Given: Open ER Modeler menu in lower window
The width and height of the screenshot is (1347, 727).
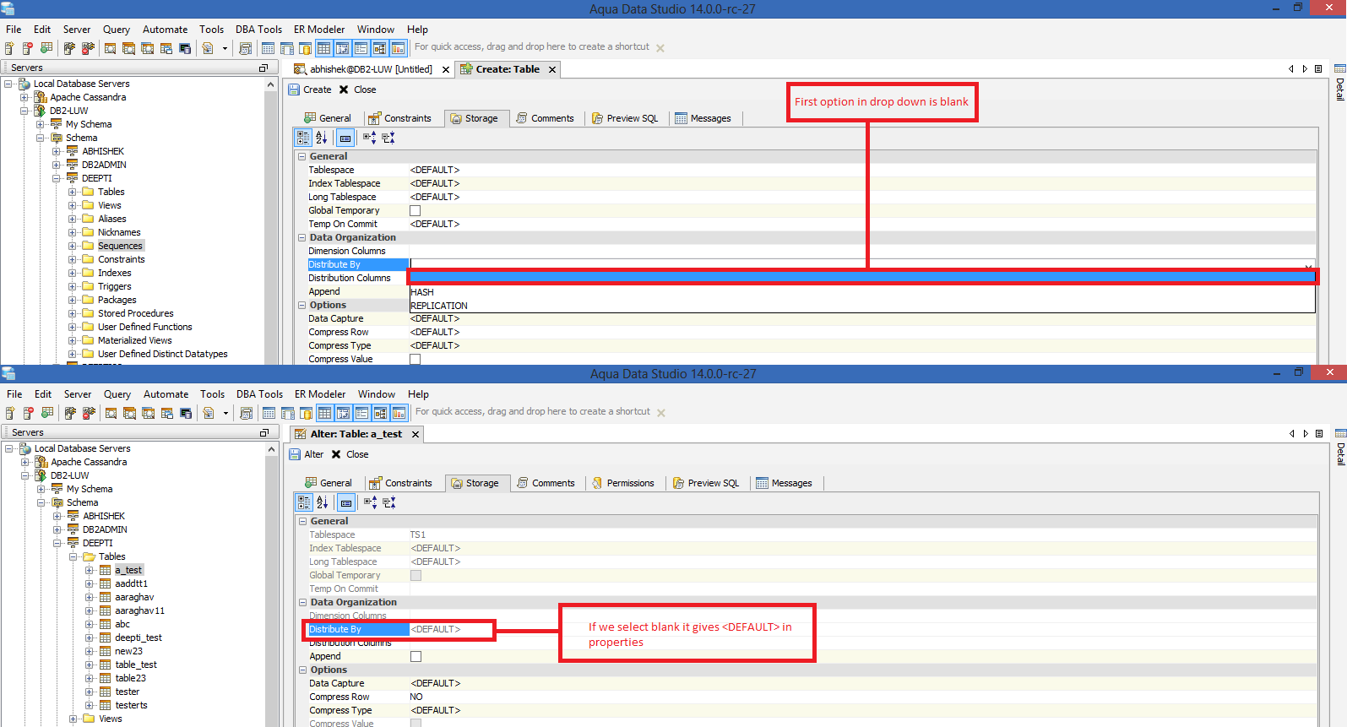Looking at the screenshot, I should pyautogui.click(x=320, y=394).
